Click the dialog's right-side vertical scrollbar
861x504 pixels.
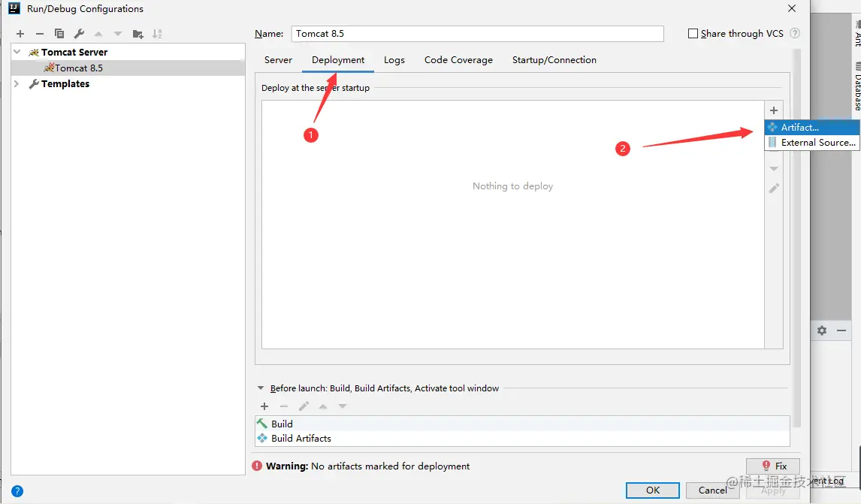[x=797, y=237]
